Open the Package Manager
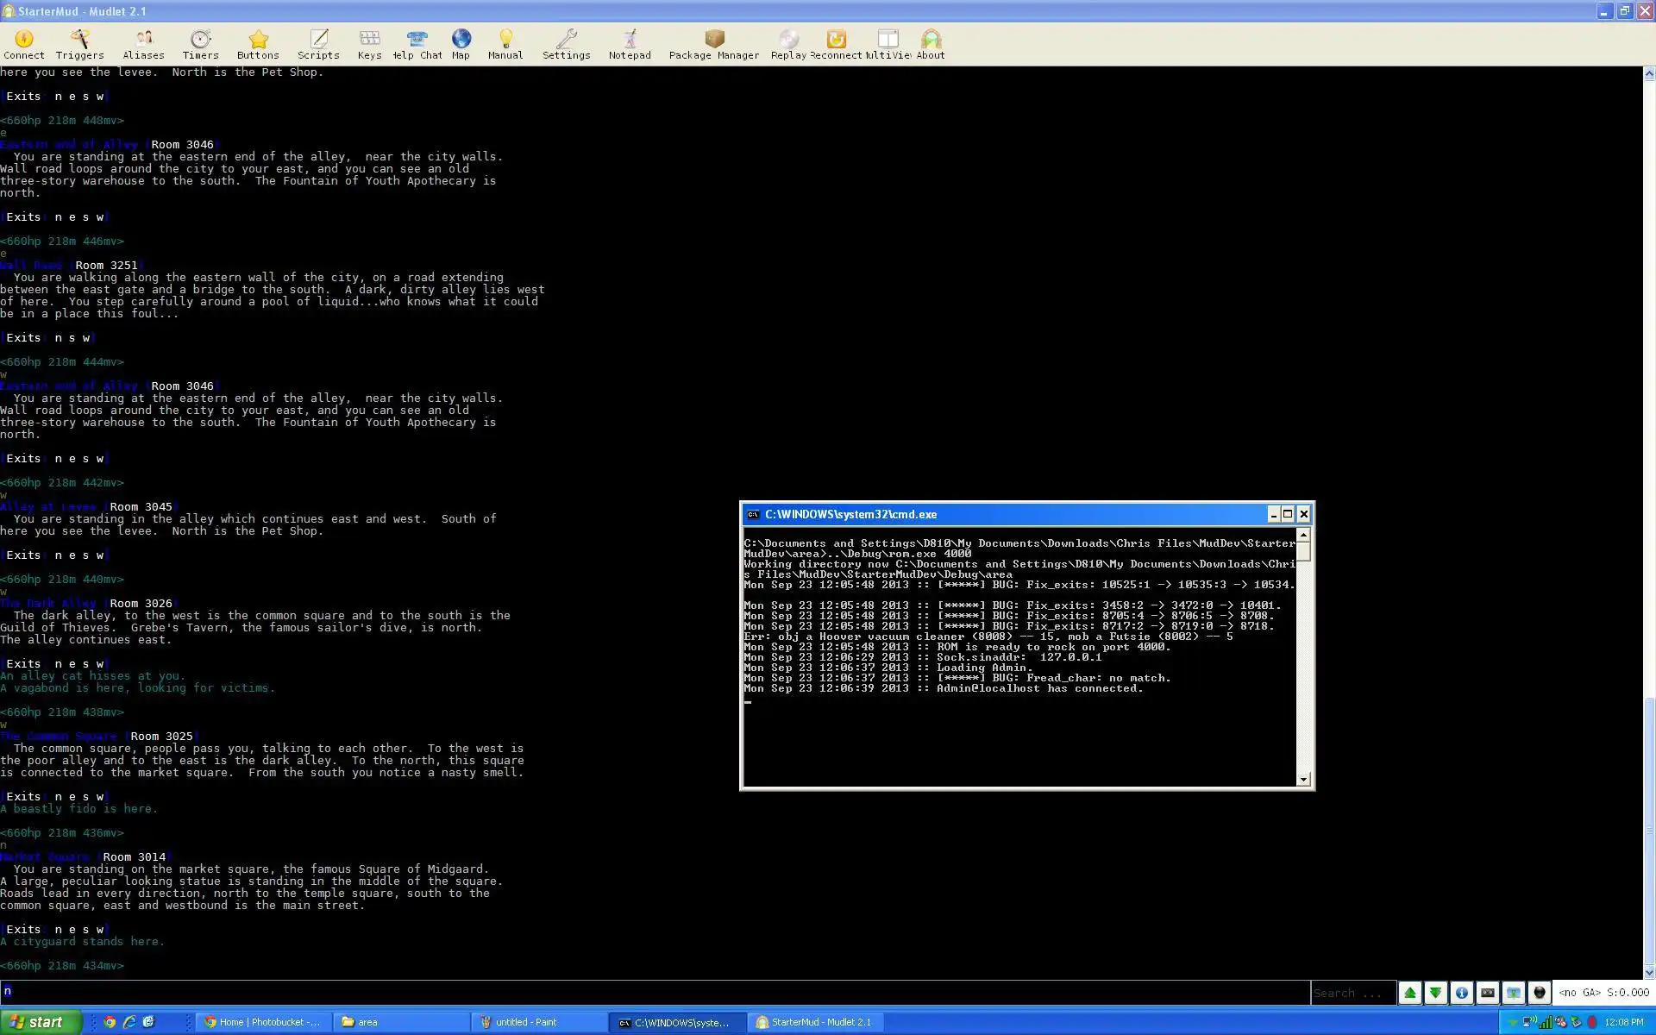Viewport: 1656px width, 1035px height. pyautogui.click(x=713, y=44)
